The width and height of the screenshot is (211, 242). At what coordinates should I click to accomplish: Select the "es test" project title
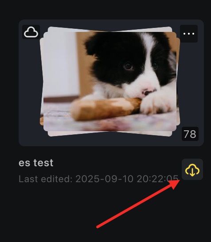click(x=36, y=163)
